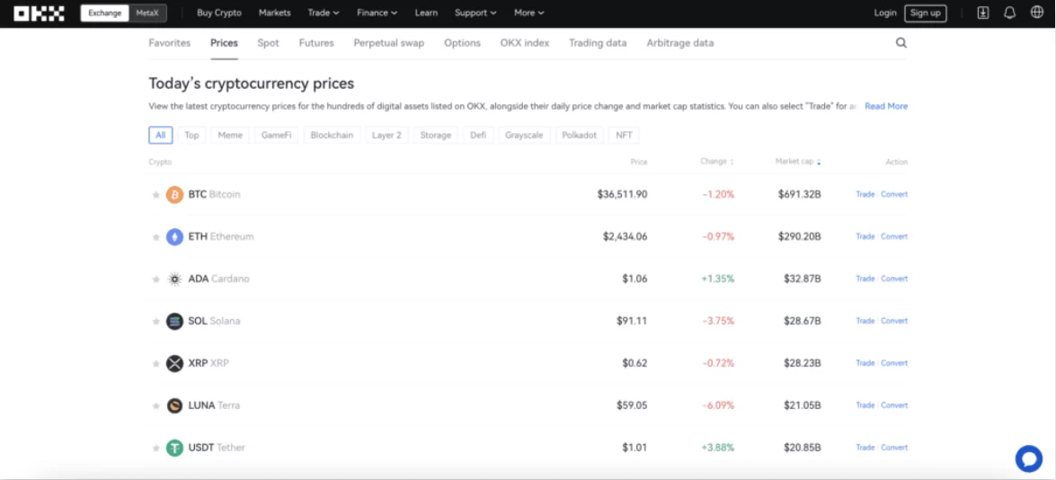Screen dimensions: 1056x480
Task: Switch to the Futures tab
Action: pyautogui.click(x=316, y=43)
